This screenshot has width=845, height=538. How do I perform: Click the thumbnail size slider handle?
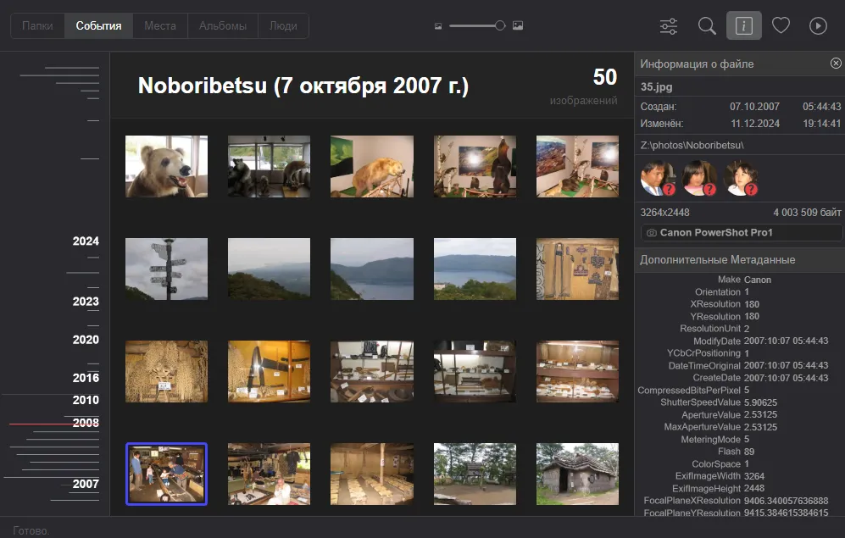pyautogui.click(x=500, y=26)
